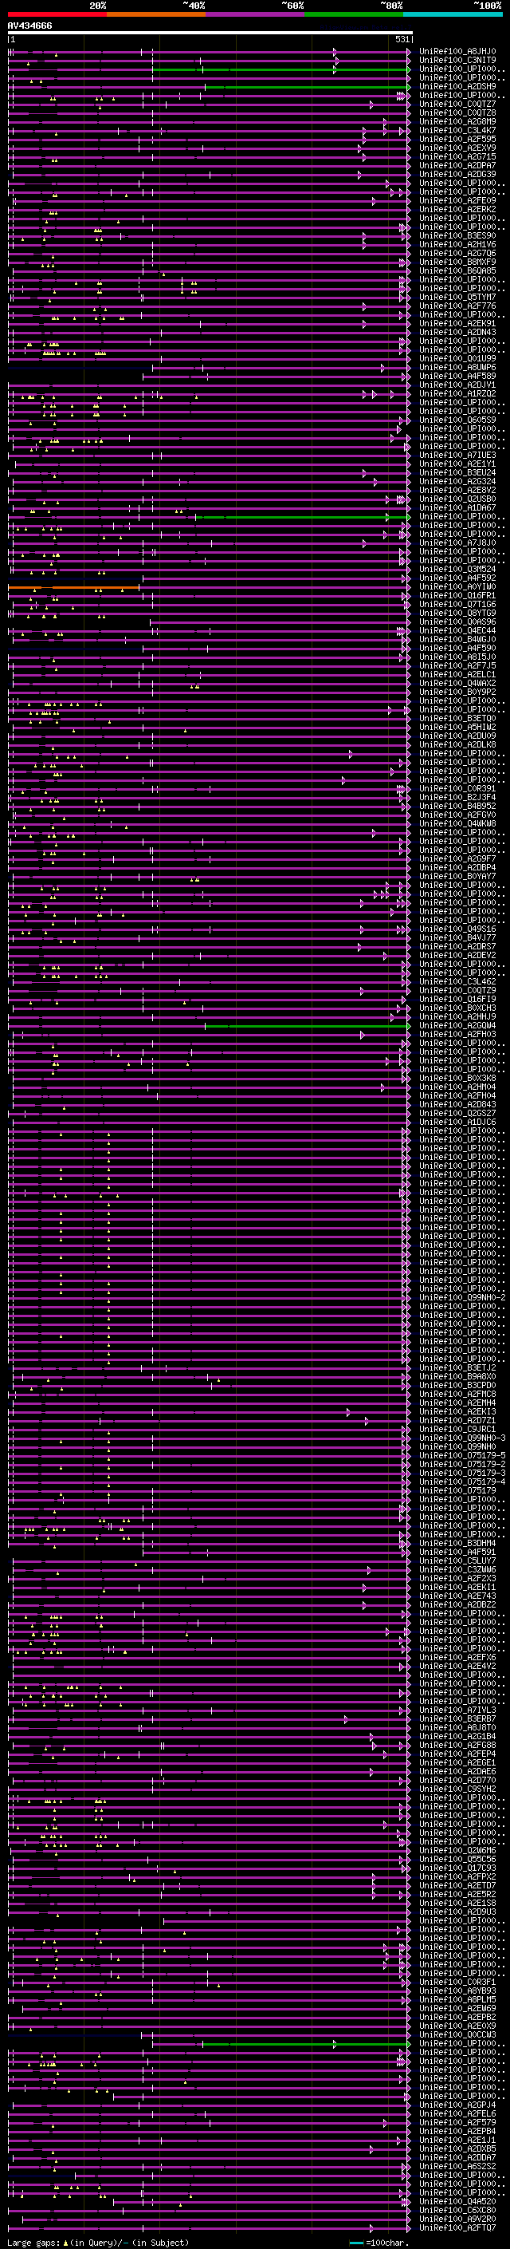
Task: Open hit UniRef100_Q17C93
Action: click(x=457, y=1868)
